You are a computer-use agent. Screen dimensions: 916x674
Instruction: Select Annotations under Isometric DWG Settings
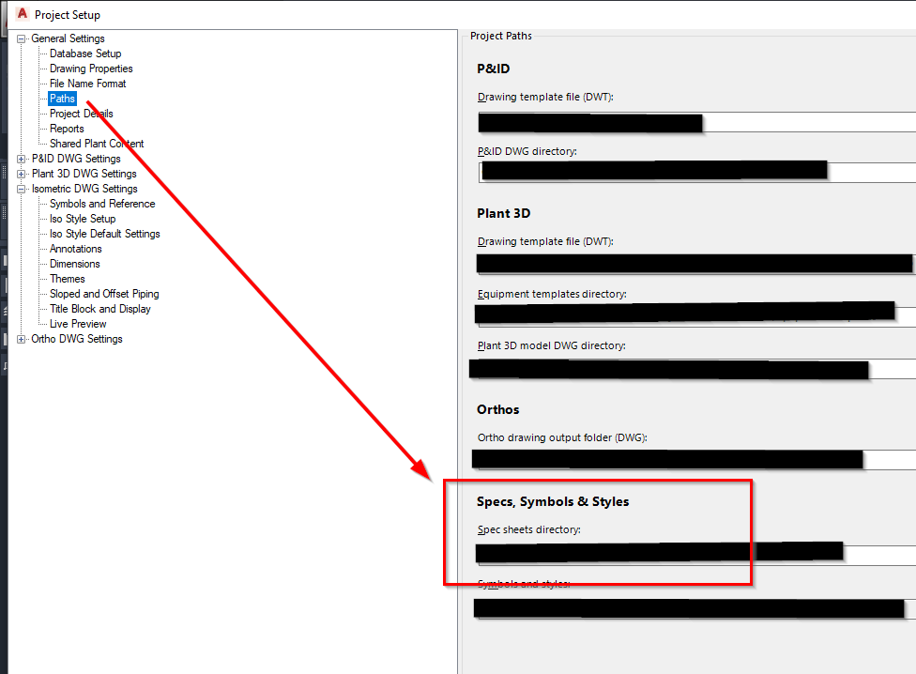pyautogui.click(x=78, y=248)
